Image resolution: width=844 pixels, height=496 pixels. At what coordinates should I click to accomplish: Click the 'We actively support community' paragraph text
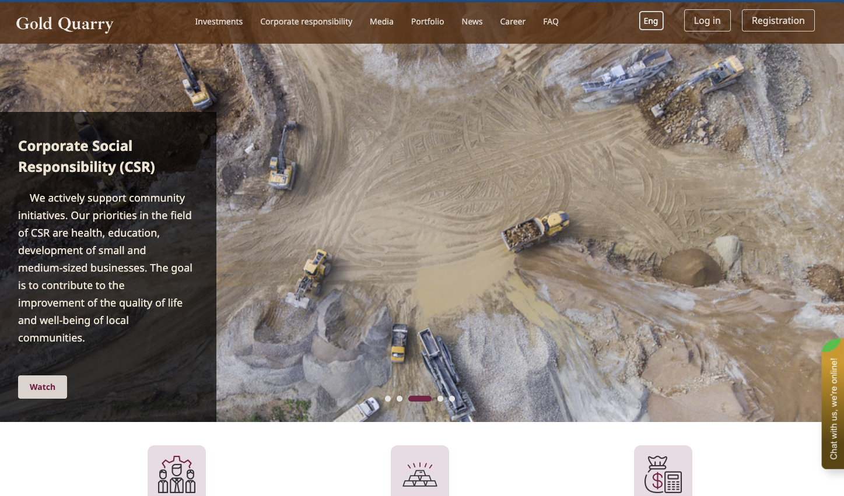[x=105, y=268]
